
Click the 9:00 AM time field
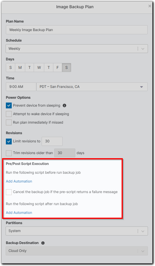coord(21,87)
